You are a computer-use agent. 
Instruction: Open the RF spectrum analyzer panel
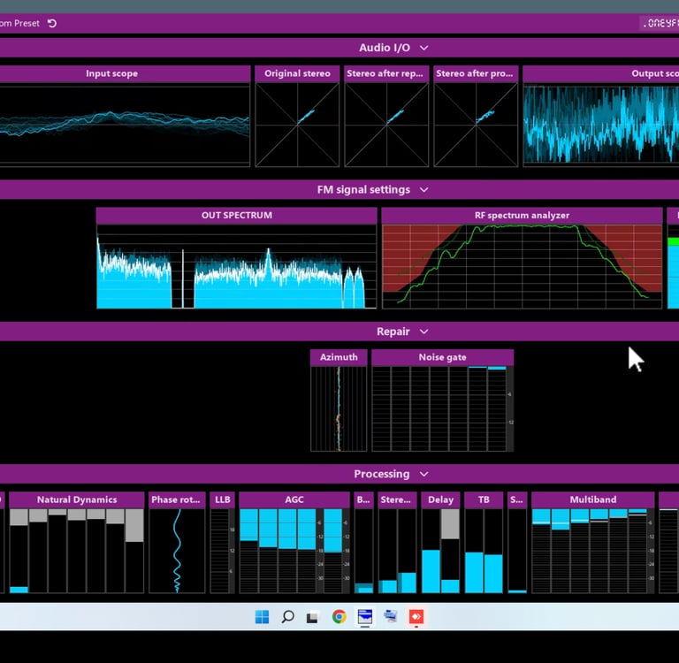[522, 215]
